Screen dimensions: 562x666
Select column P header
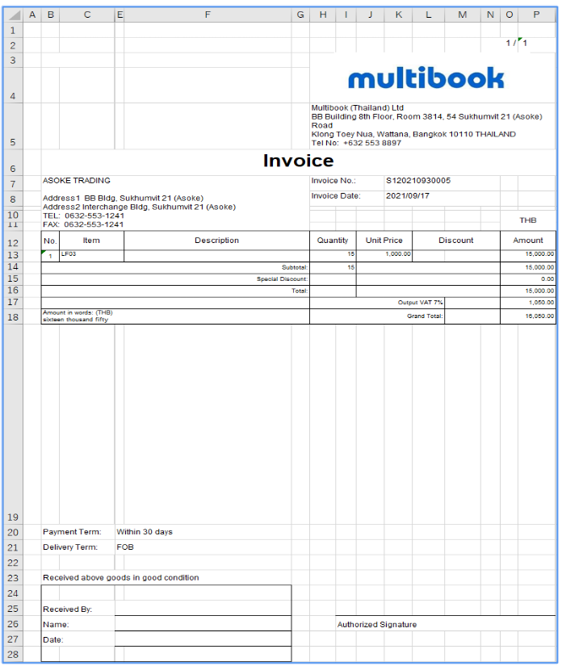click(x=536, y=15)
